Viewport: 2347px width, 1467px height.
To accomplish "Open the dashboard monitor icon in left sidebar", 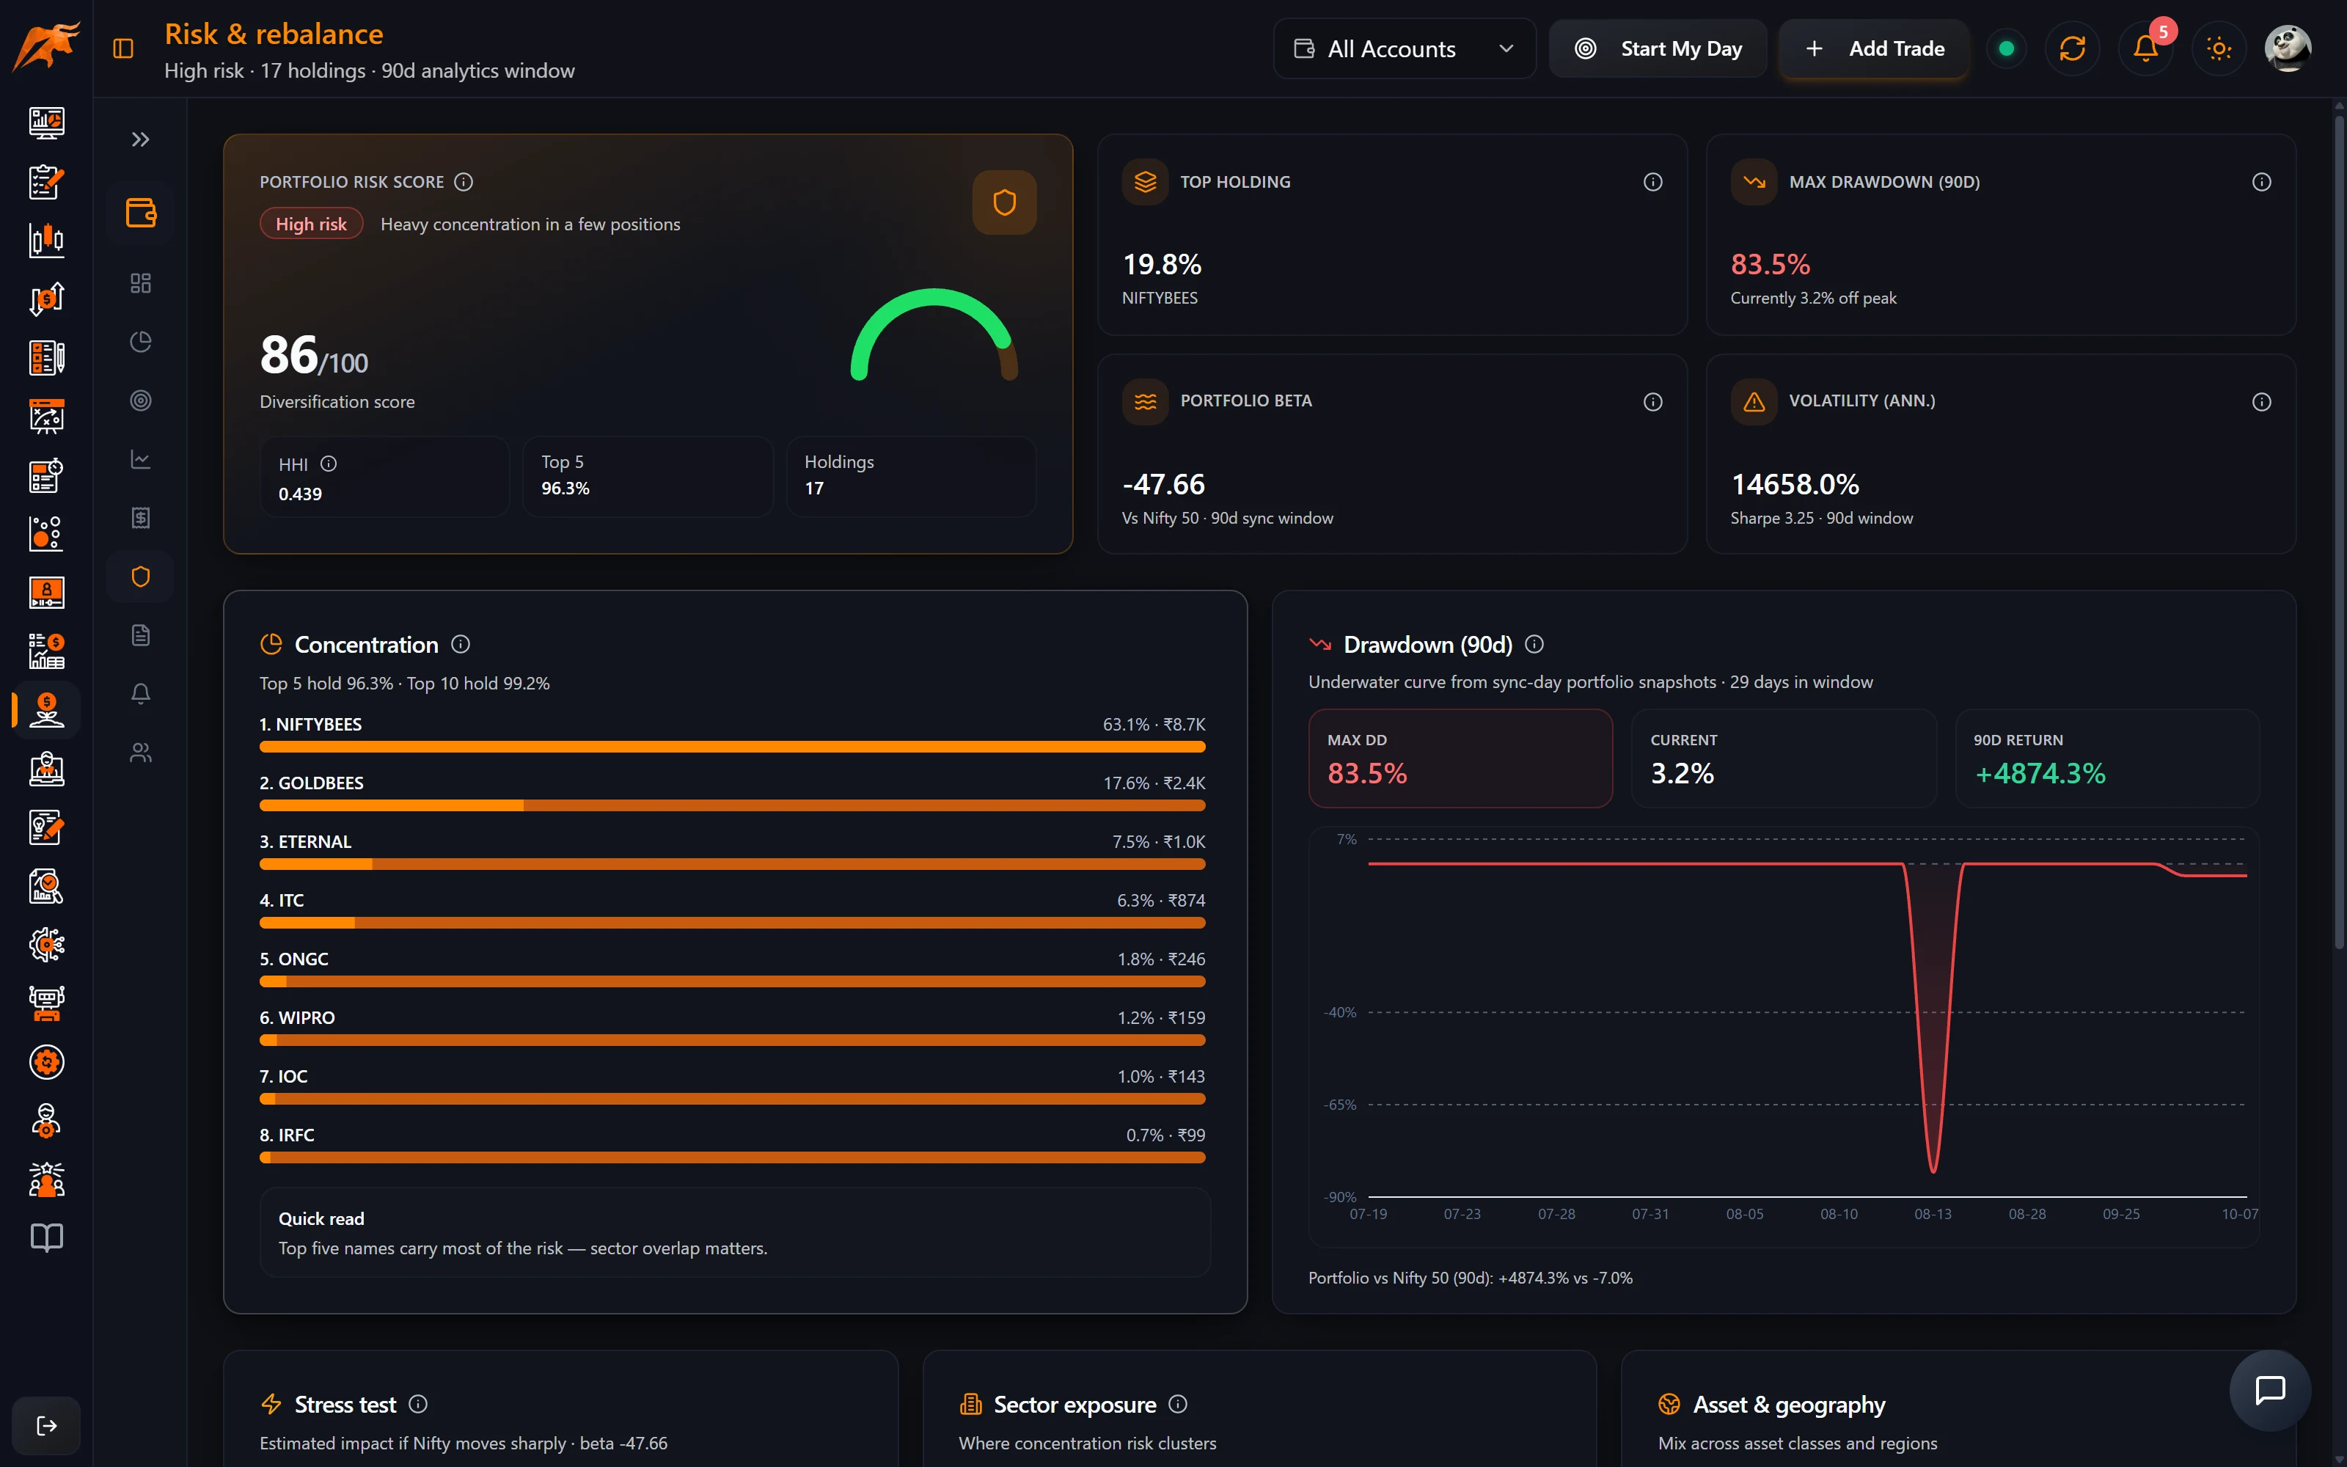I will [x=46, y=122].
